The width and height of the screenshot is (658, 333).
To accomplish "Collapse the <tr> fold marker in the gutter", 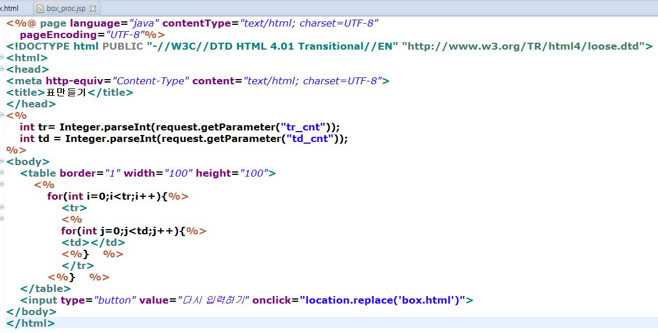I will [x=2, y=207].
